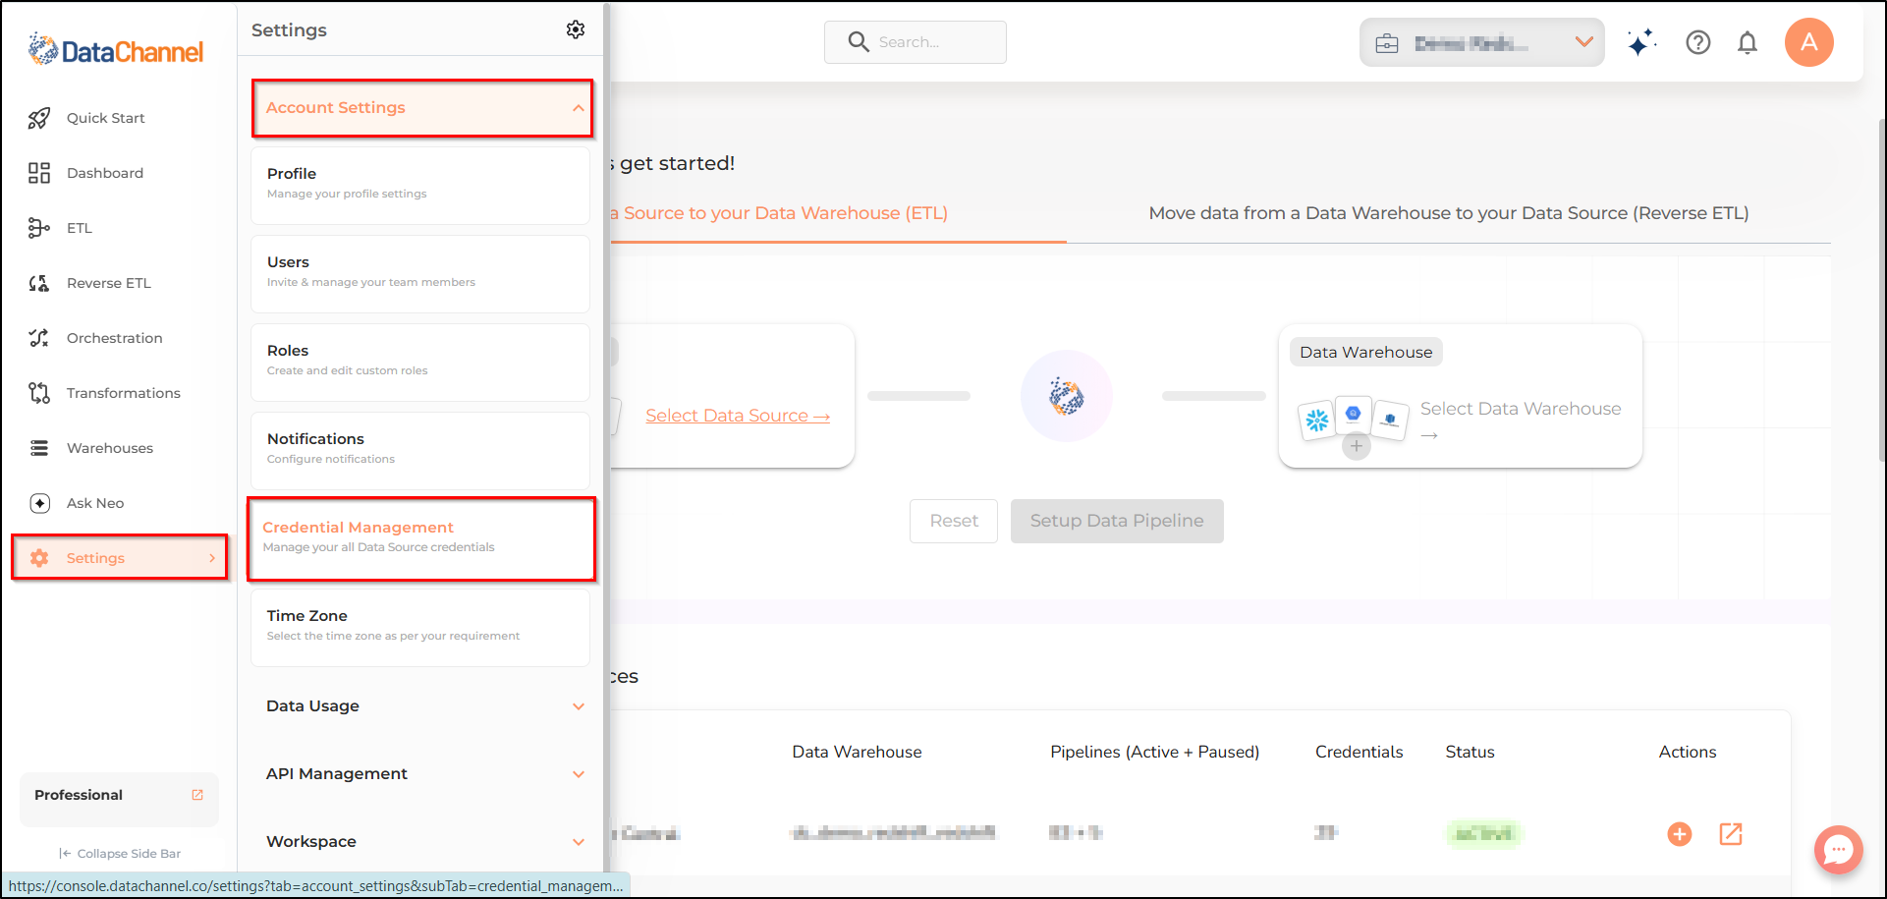Click the briefcase workspace icon

coord(1387,43)
